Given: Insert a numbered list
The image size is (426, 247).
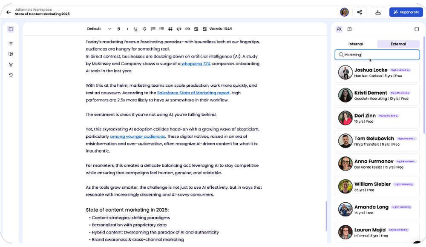Looking at the screenshot, I should (x=153, y=29).
